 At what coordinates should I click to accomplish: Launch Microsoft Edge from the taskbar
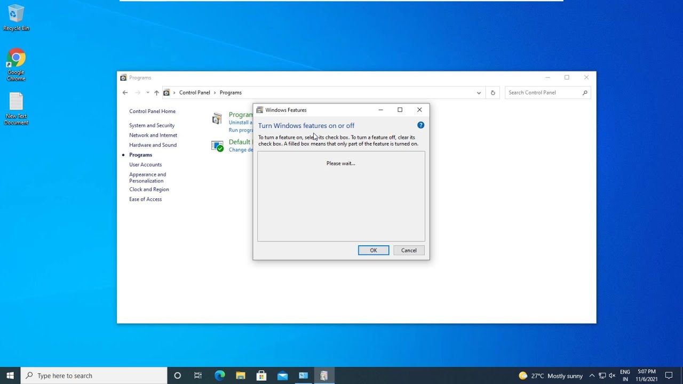[219, 375]
